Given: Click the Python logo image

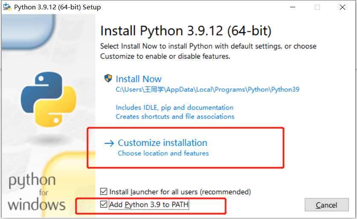Looking at the screenshot, I should pos(49,99).
